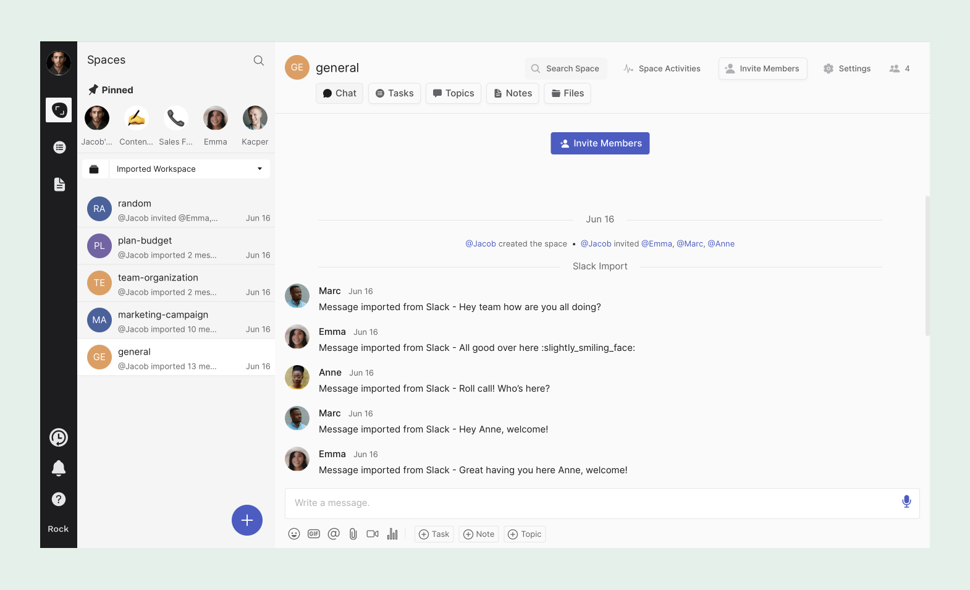Click the emoji picker icon
Viewport: 970px width, 590px height.
coord(294,534)
